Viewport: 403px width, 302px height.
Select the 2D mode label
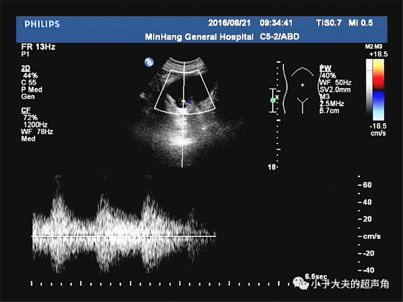pyautogui.click(x=26, y=68)
